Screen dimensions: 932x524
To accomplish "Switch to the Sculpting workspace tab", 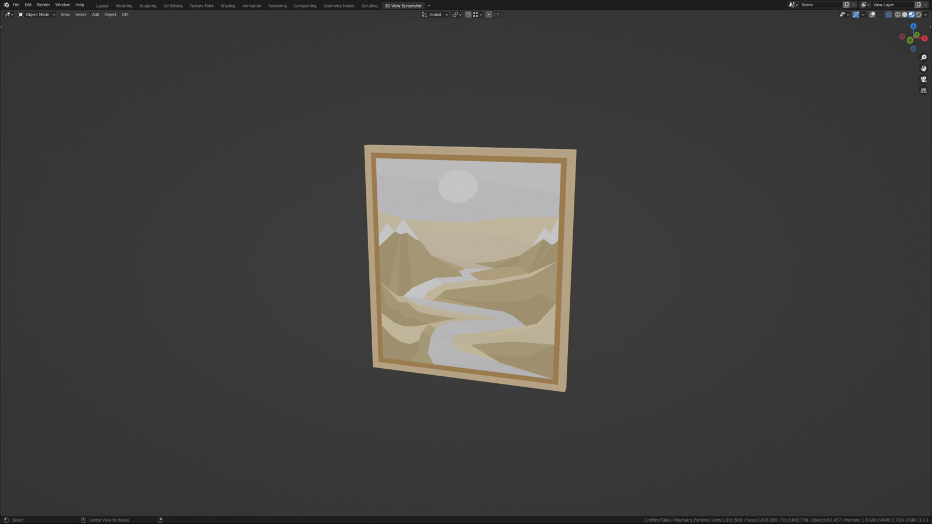I will [x=147, y=6].
